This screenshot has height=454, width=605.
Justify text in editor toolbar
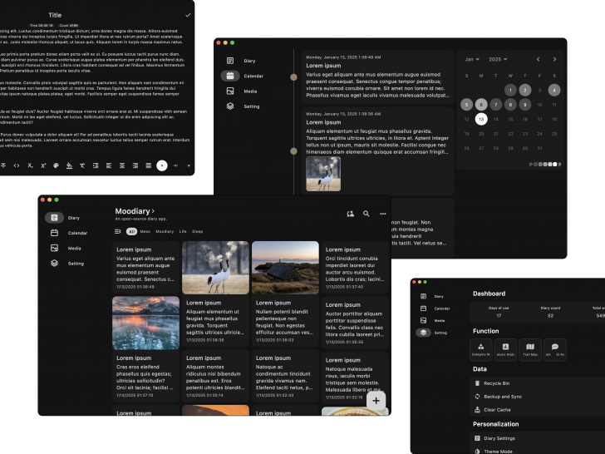148,165
